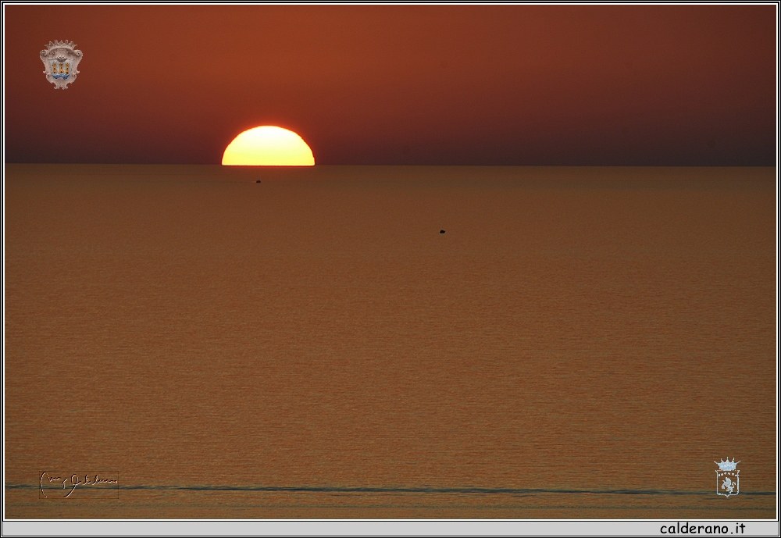Viewport: 781px width, 538px height.
Task: Click the water between the two boats
Action: click(350, 206)
